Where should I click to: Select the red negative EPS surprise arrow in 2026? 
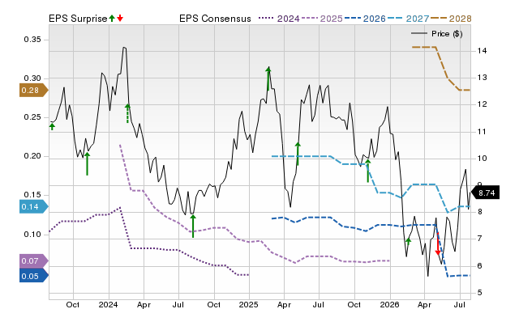[438, 243]
